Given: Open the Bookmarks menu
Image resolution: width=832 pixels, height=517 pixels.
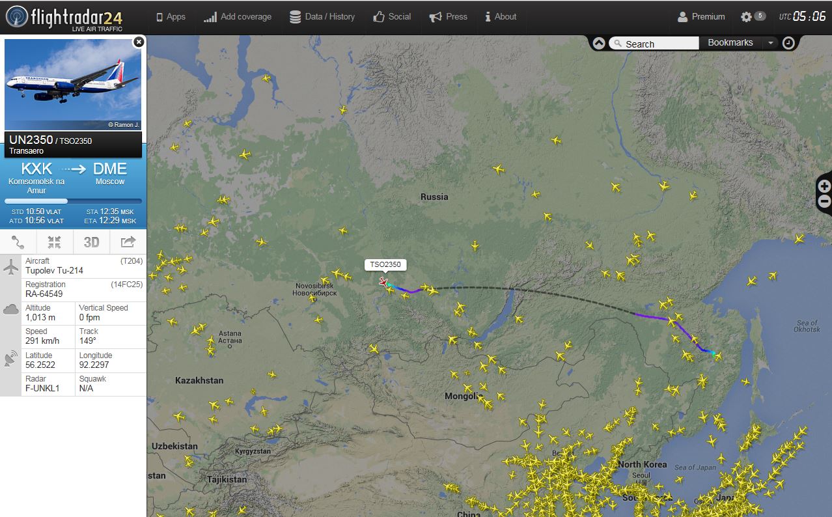Looking at the screenshot, I should 730,43.
